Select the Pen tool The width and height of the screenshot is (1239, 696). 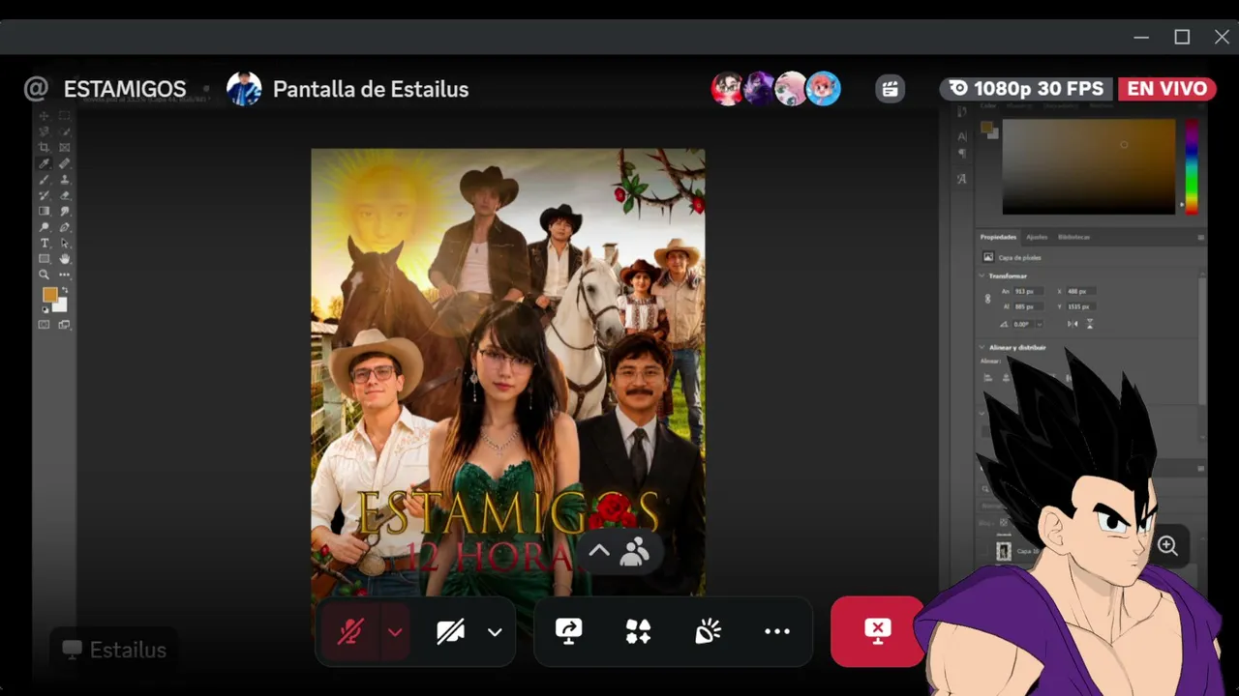(x=65, y=227)
